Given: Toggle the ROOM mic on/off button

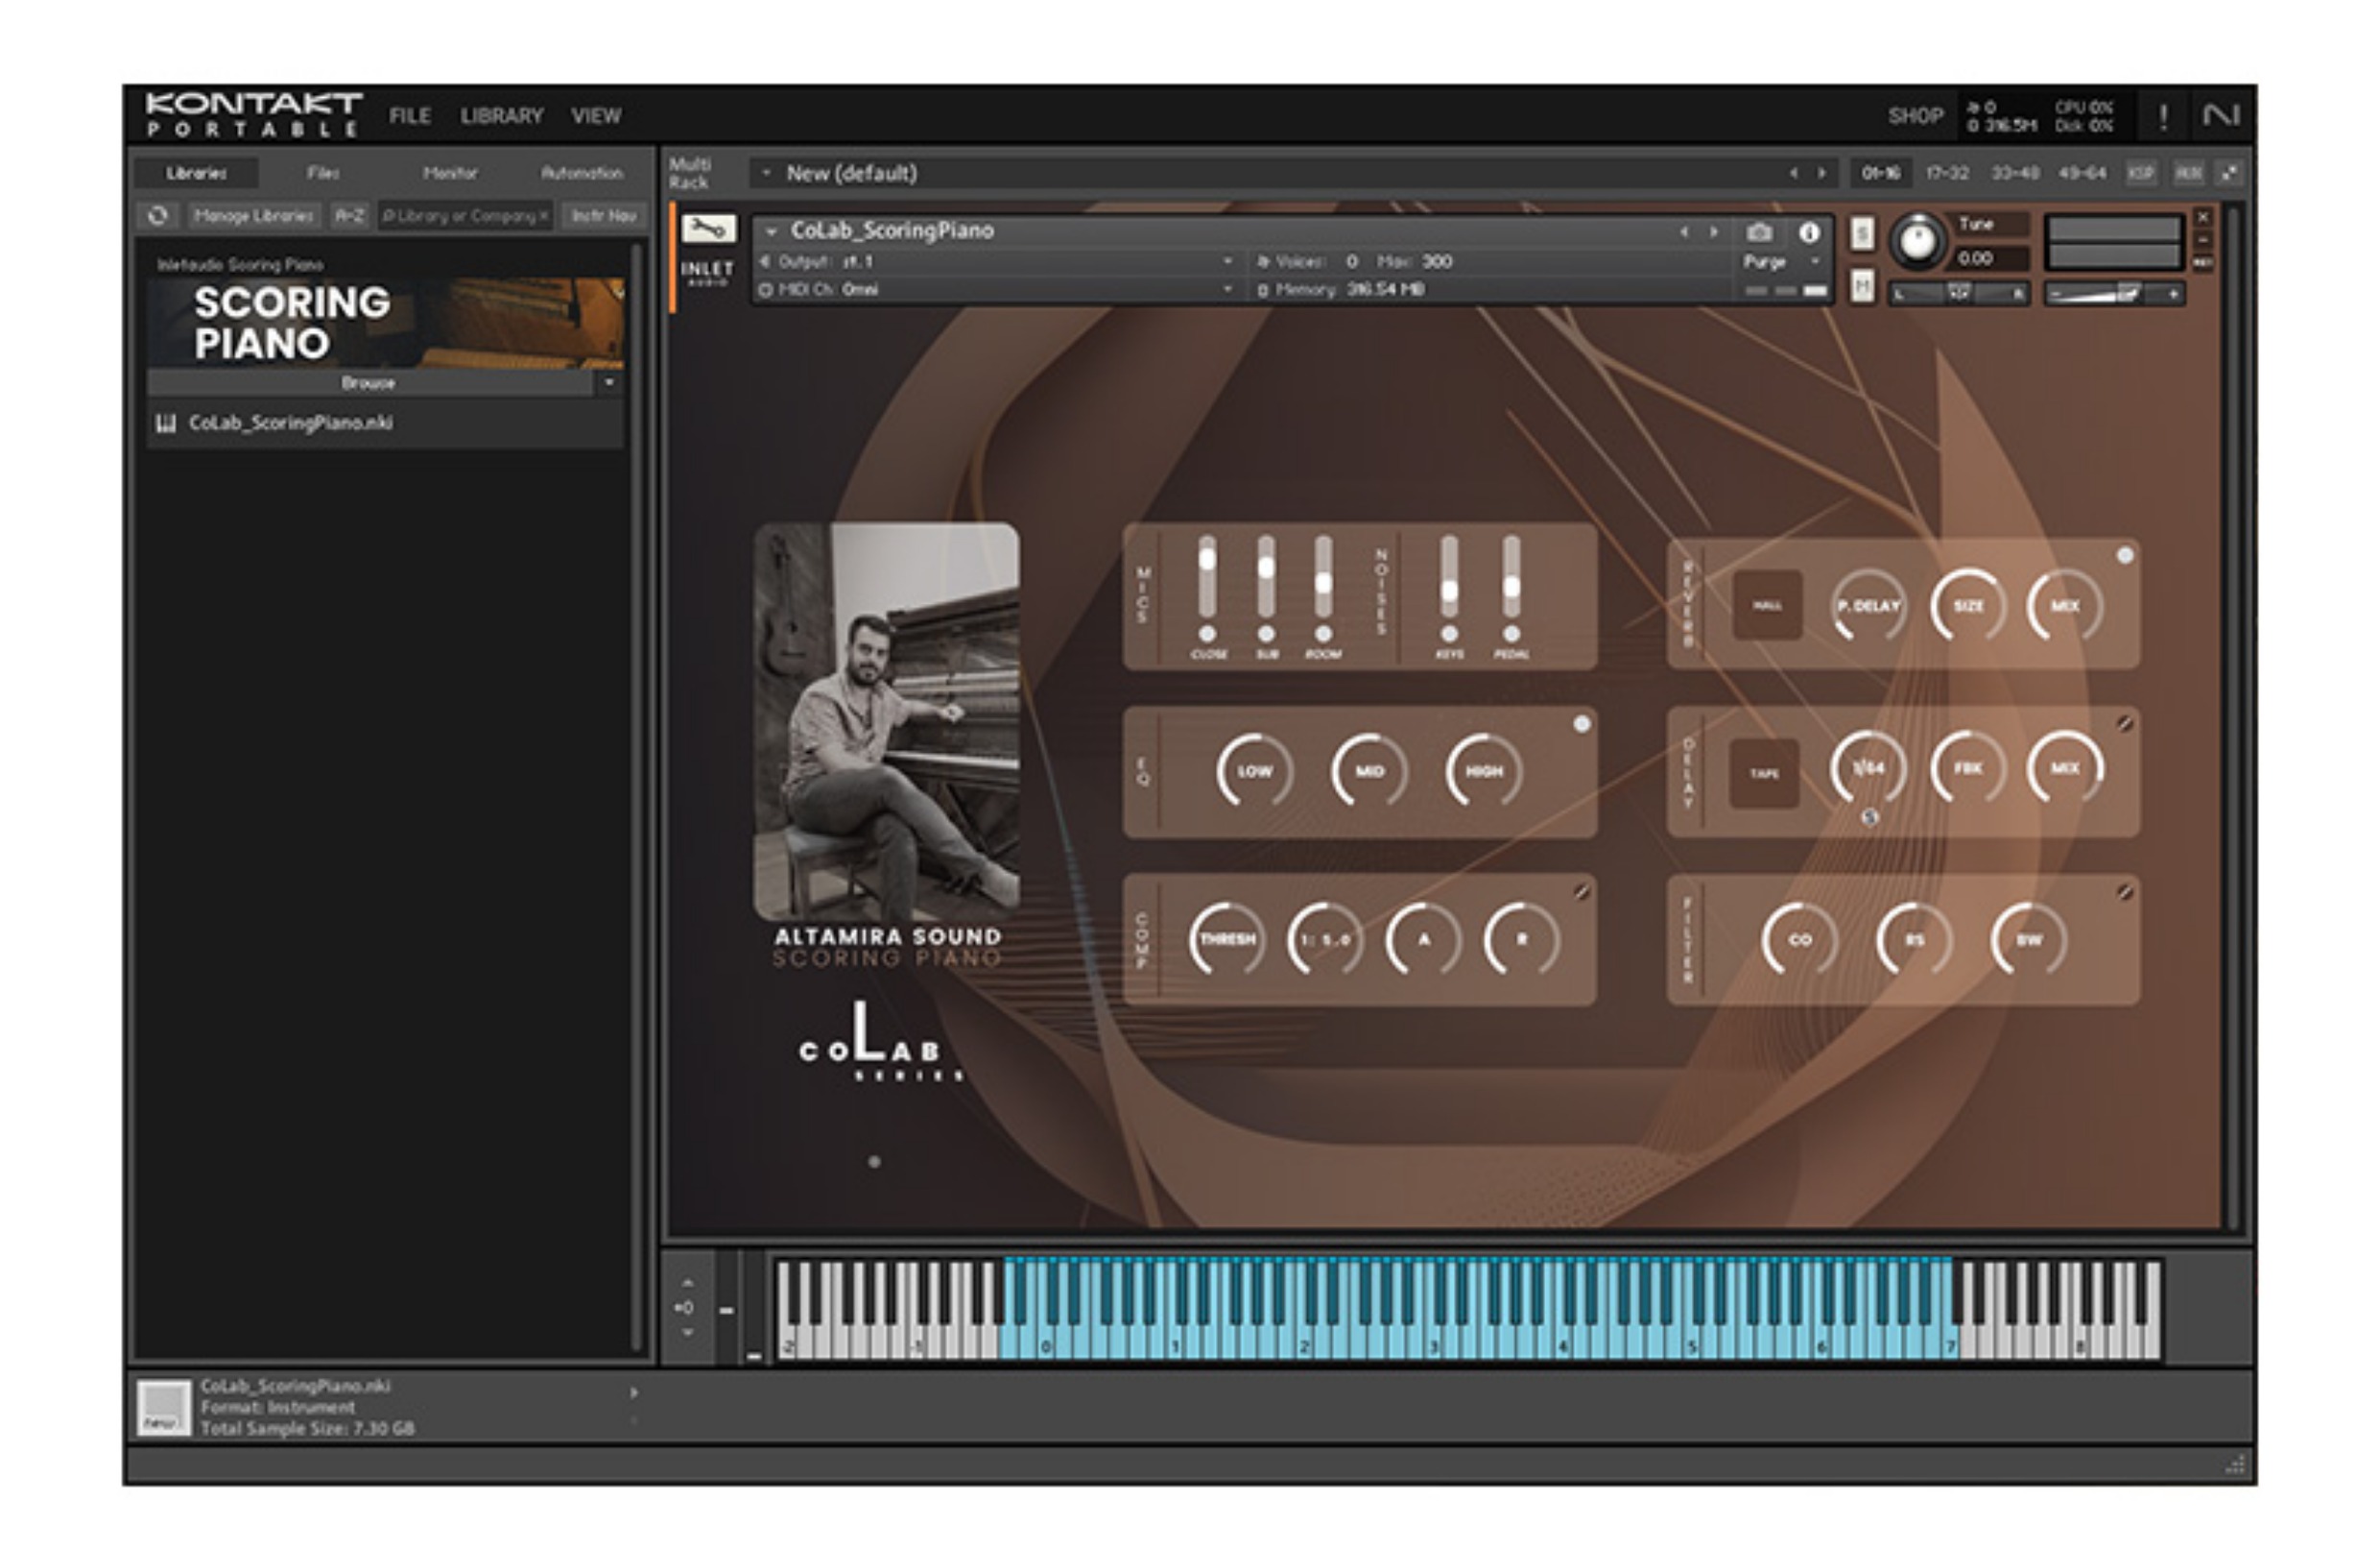Looking at the screenshot, I should tap(1323, 634).
